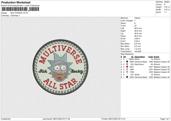This screenshot has width=171, height=121.
Task: Select the Up value '48.4 mm'
Action: [138, 33]
